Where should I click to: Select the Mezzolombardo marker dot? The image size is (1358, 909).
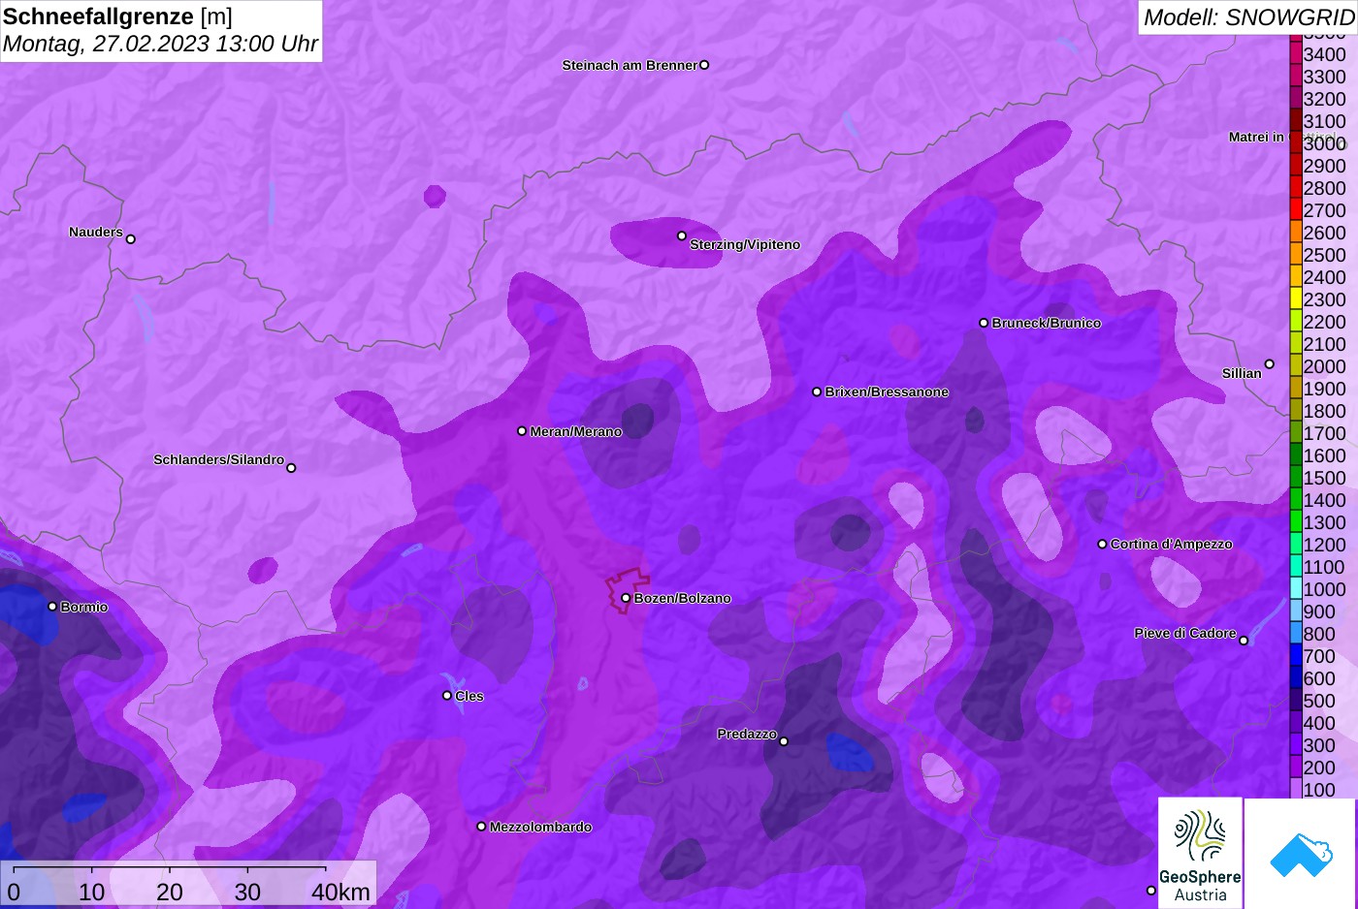(x=481, y=827)
